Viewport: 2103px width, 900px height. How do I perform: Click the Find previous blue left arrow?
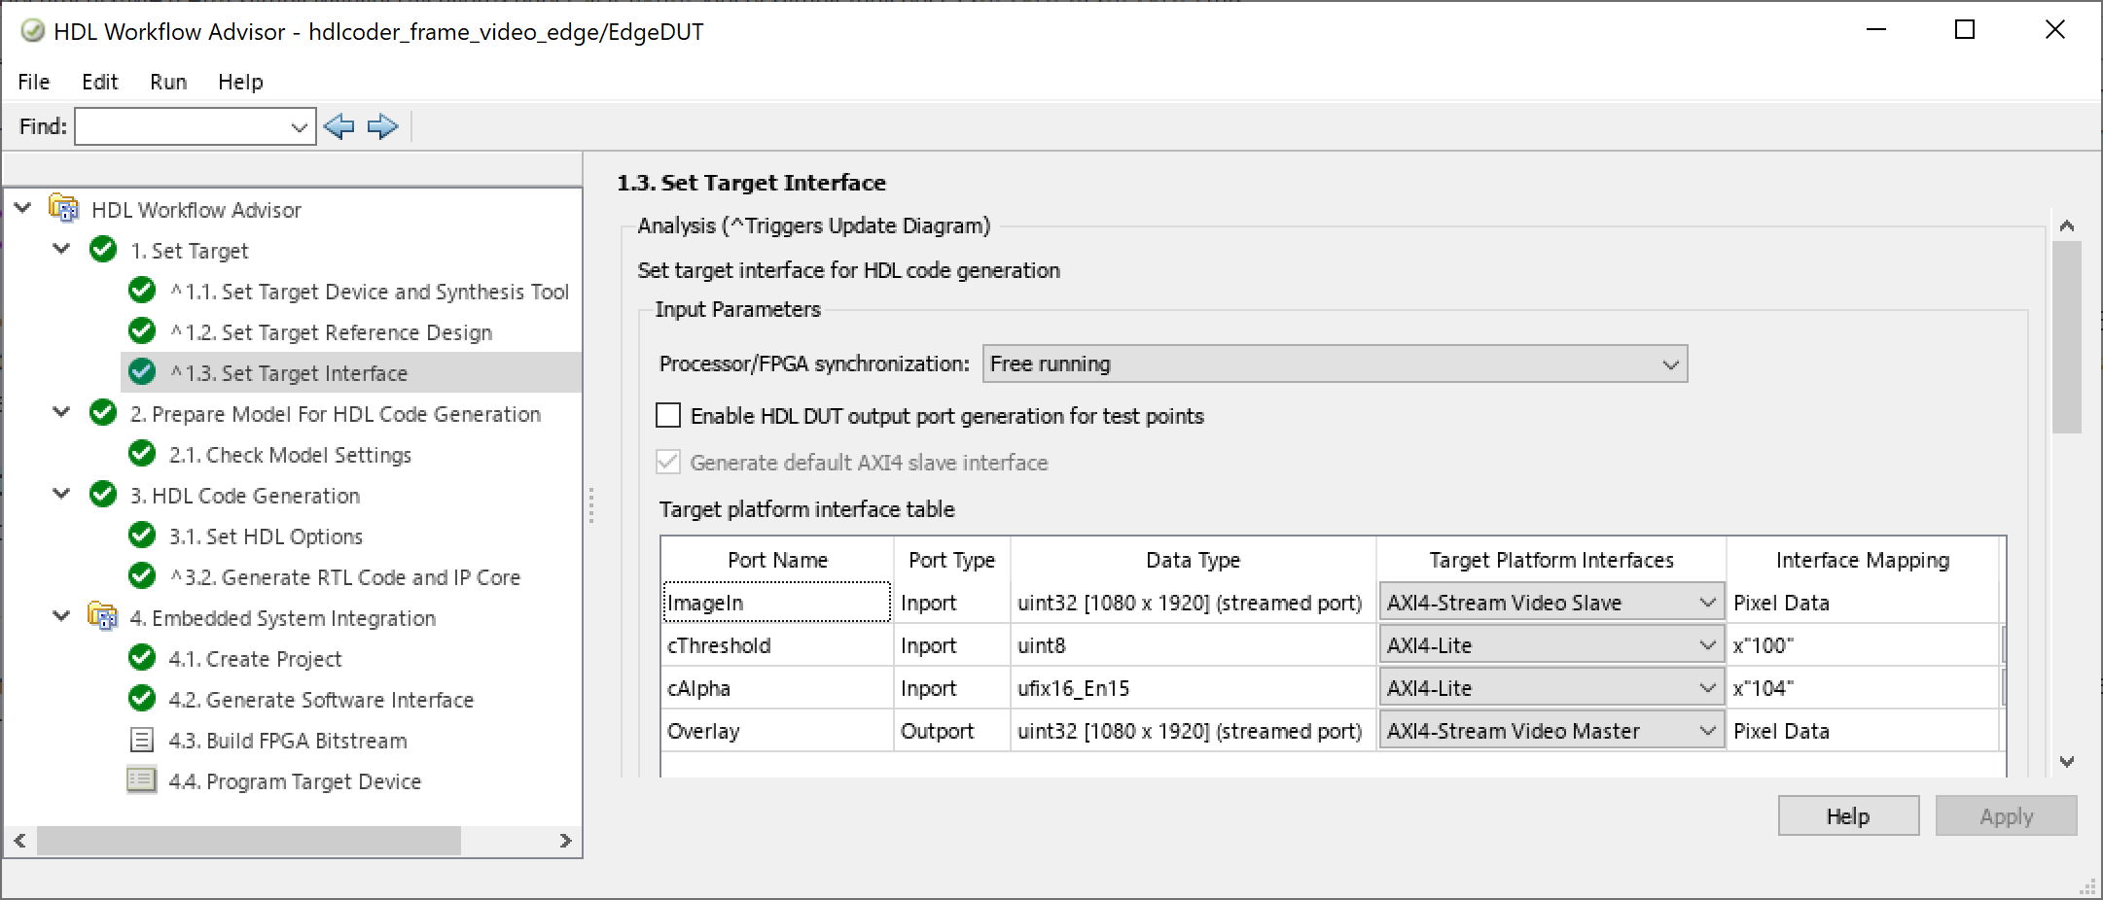click(339, 126)
